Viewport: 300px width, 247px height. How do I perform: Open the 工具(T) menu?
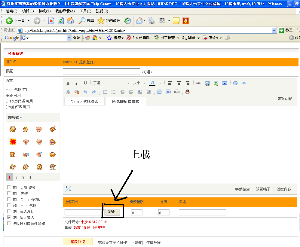point(85,11)
